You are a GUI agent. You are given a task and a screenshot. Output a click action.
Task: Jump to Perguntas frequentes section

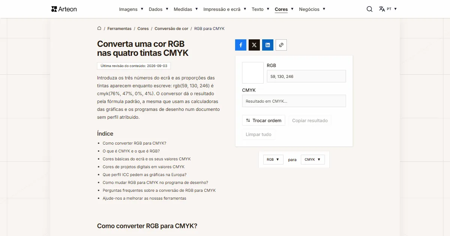tap(159, 190)
